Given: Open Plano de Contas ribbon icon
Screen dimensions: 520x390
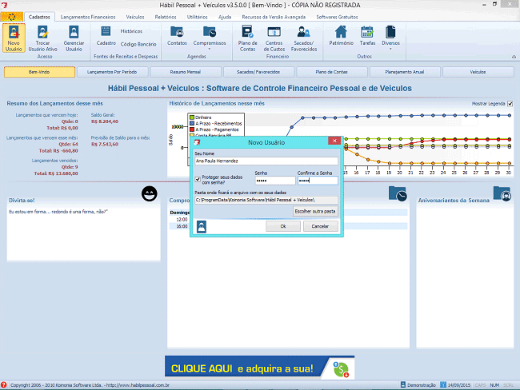Looking at the screenshot, I should pos(247,38).
